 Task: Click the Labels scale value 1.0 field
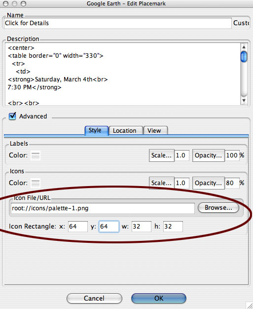(182, 155)
